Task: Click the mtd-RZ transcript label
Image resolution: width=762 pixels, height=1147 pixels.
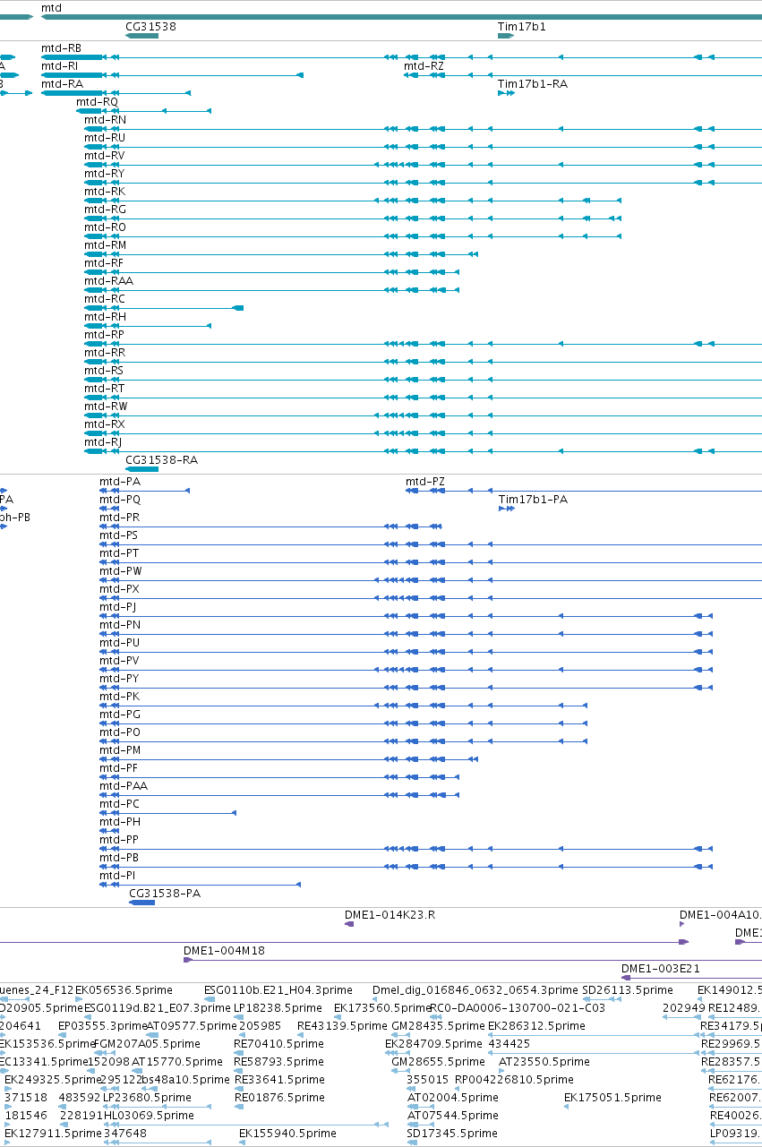Action: pos(424,65)
